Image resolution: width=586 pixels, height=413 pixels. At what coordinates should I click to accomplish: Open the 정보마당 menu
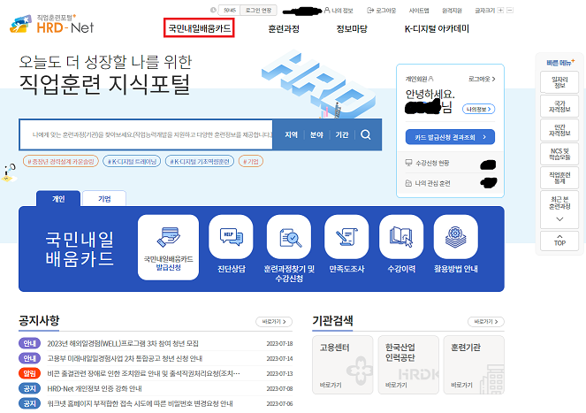(x=352, y=29)
